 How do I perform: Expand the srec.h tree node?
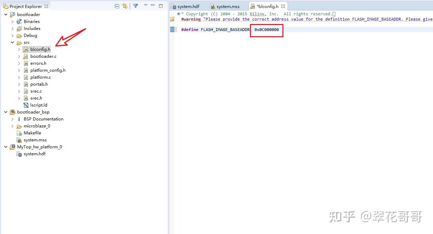click(19, 98)
